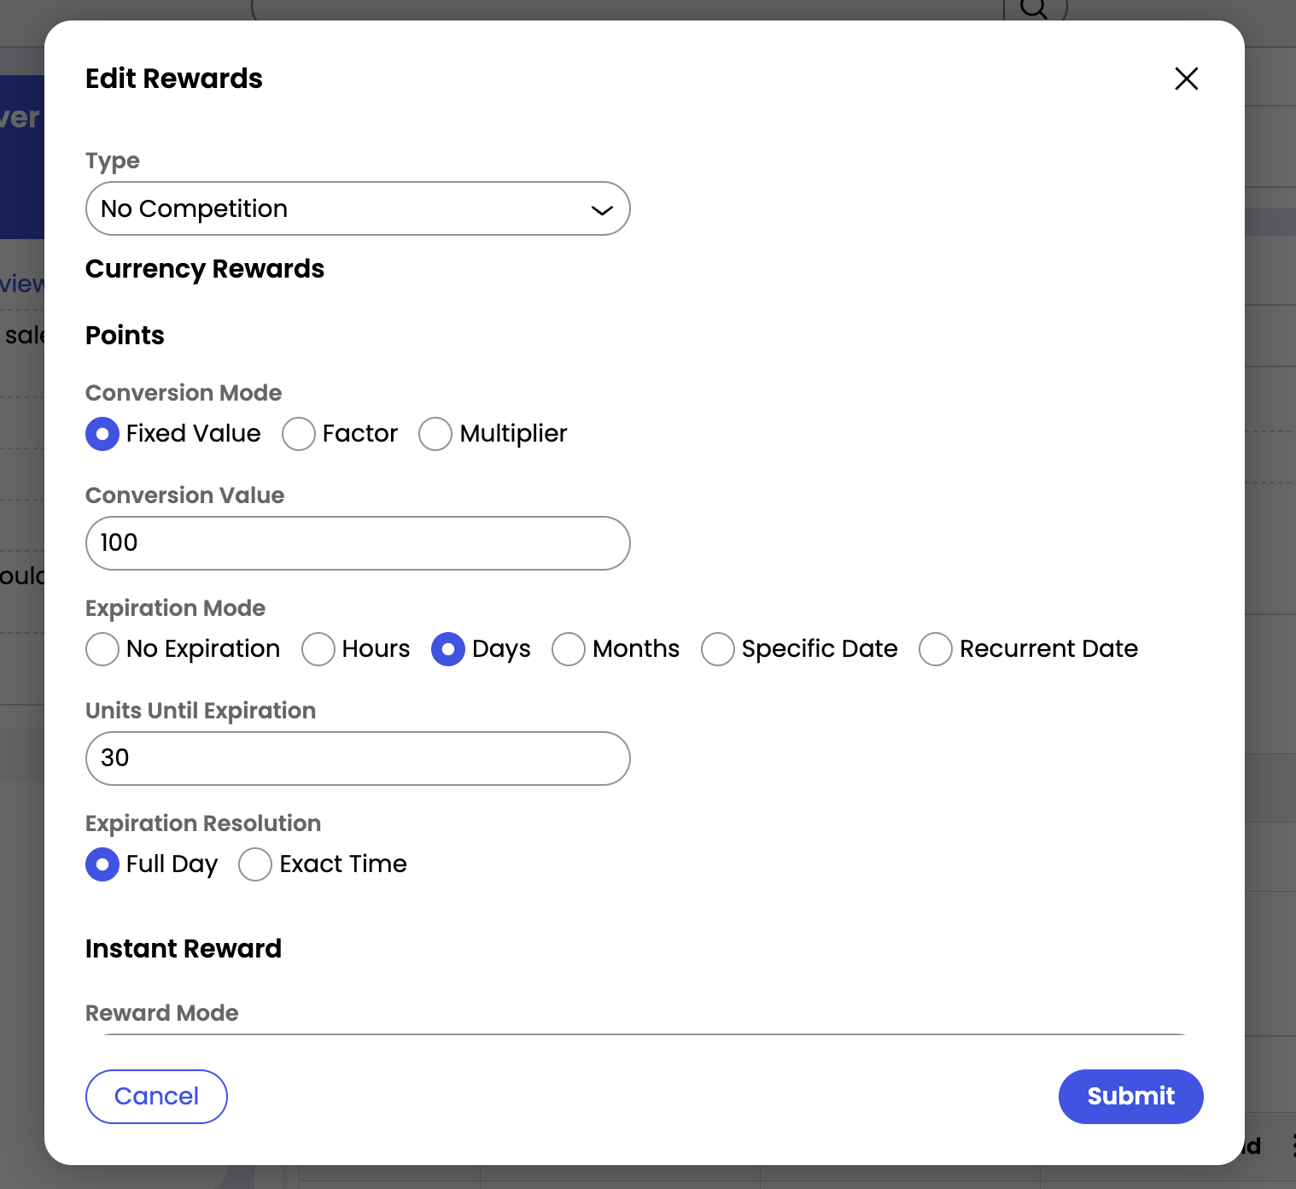Click the Conversion Value field showing 100
Image resolution: width=1296 pixels, height=1189 pixels.
357,543
